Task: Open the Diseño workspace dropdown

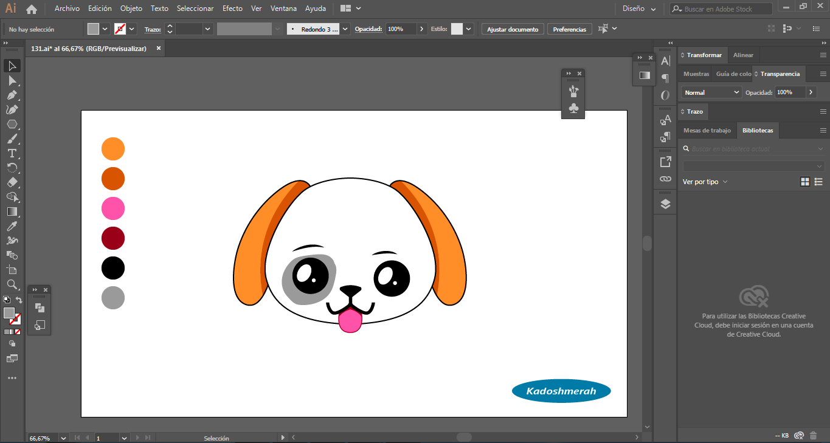Action: pyautogui.click(x=639, y=9)
